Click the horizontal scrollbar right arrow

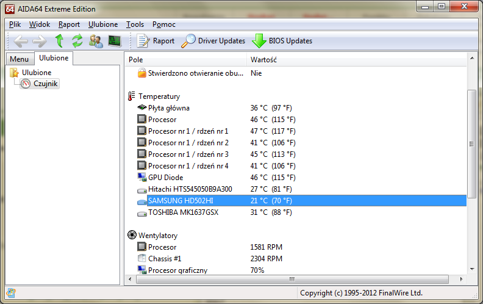click(461, 280)
